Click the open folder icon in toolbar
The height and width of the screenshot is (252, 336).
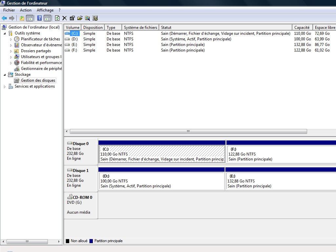[x=80, y=18]
